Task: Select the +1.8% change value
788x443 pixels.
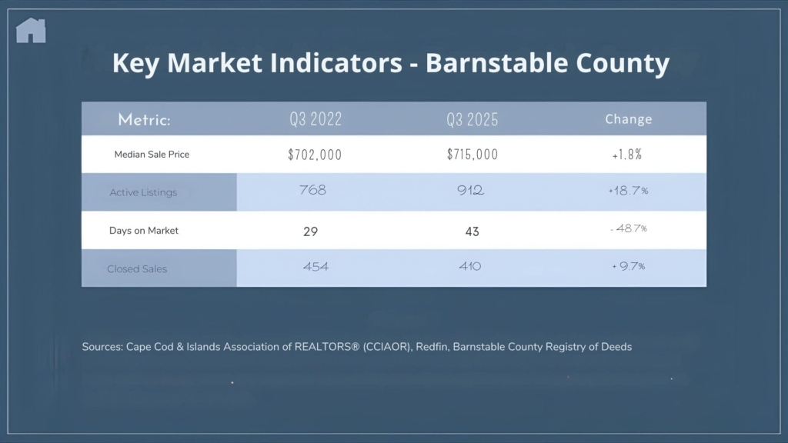Action: (x=627, y=155)
